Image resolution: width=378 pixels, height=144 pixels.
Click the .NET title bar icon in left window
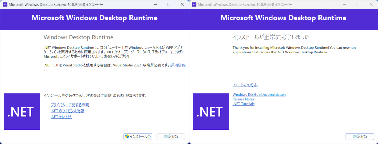pyautogui.click(x=5, y=4)
